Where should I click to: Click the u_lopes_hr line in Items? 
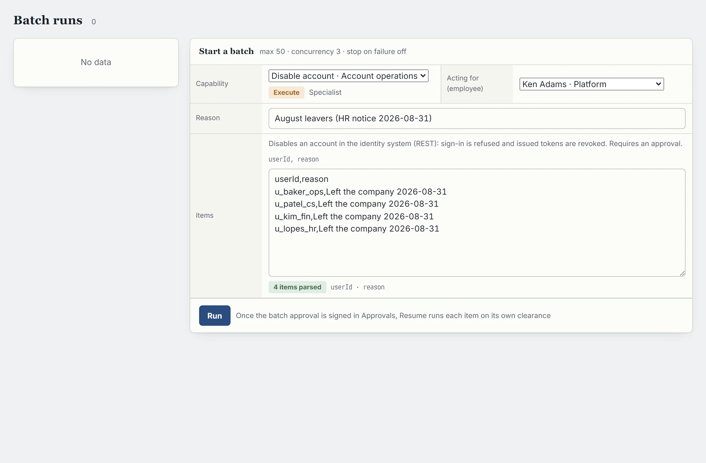[357, 228]
